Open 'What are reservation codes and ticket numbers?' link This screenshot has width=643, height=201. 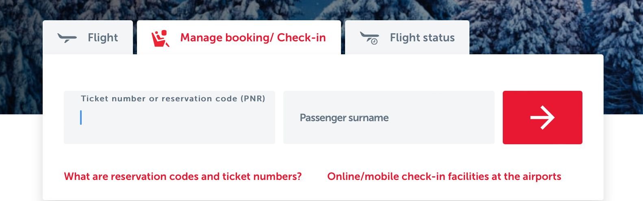183,177
